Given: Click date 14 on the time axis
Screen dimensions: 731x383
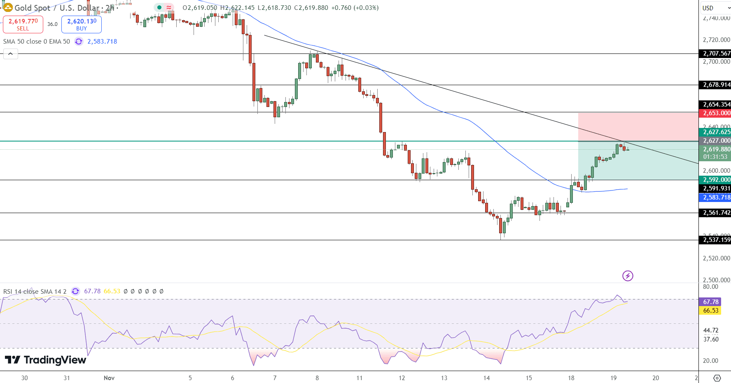Looking at the screenshot, I should pos(486,378).
